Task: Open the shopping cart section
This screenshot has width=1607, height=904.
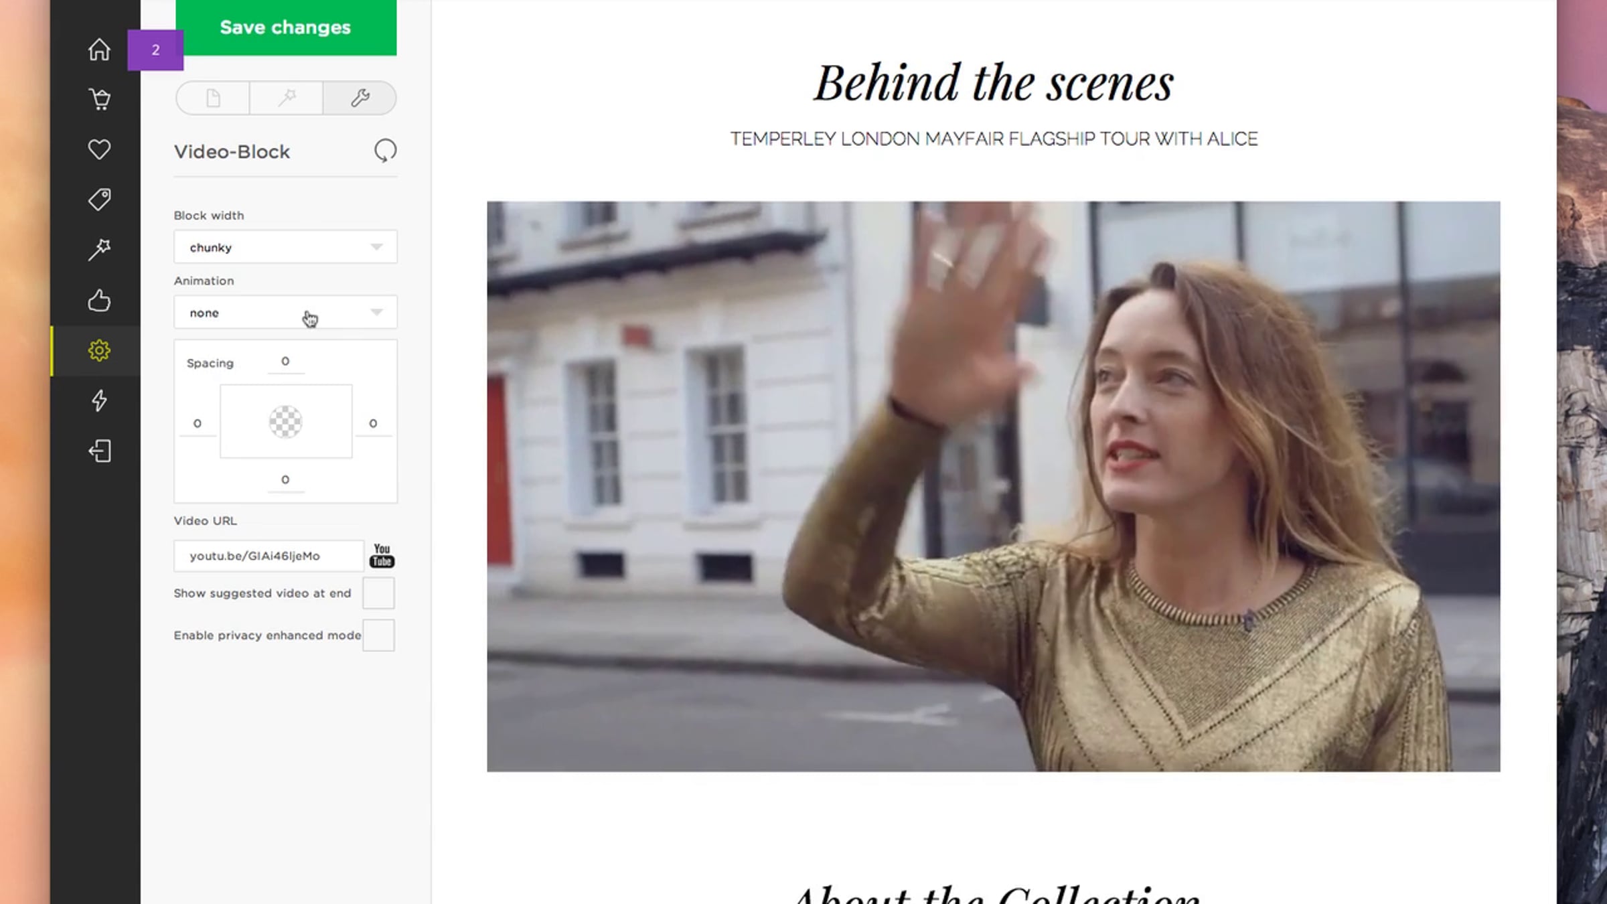Action: pyautogui.click(x=99, y=99)
